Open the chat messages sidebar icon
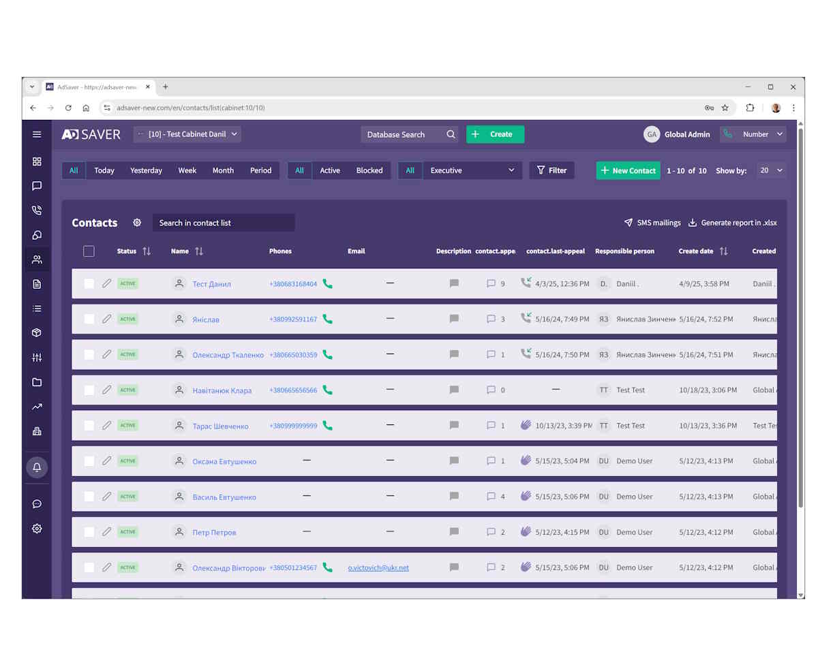The width and height of the screenshot is (818, 656). click(x=37, y=186)
